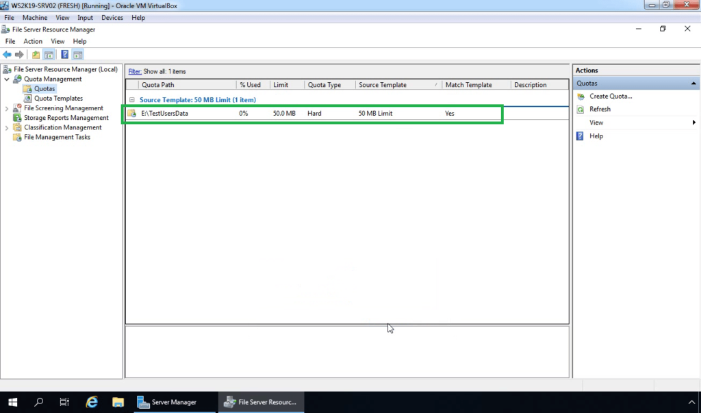This screenshot has width=701, height=413.
Task: Open the Action menu
Action: [33, 41]
